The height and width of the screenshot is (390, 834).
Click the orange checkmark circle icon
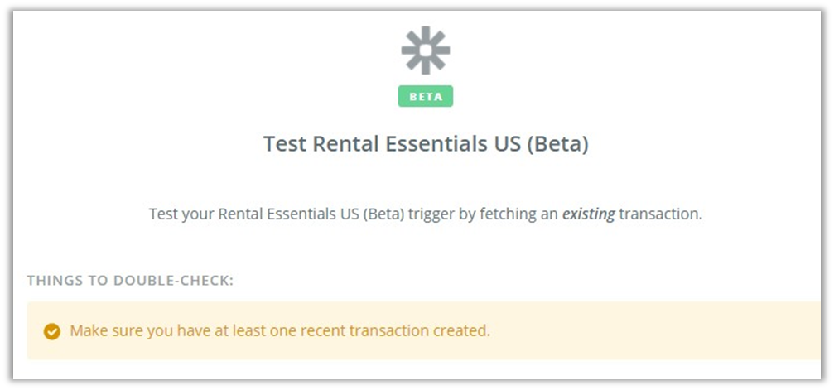(51, 331)
